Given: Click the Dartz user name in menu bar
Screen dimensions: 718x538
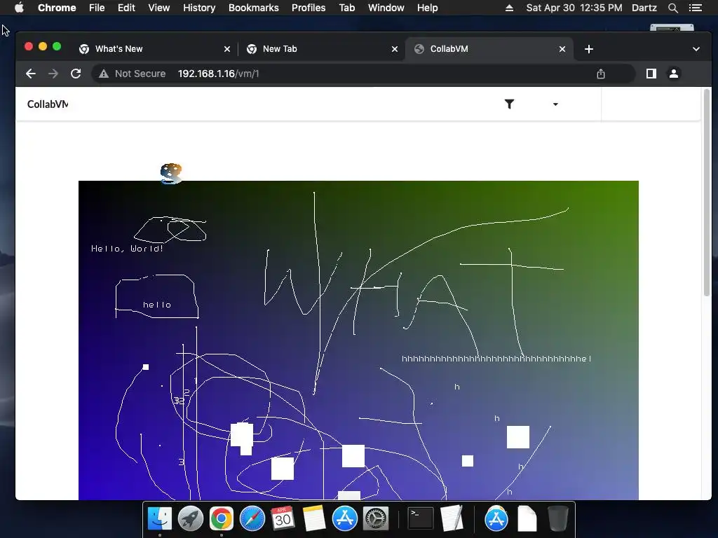Looking at the screenshot, I should coord(644,8).
